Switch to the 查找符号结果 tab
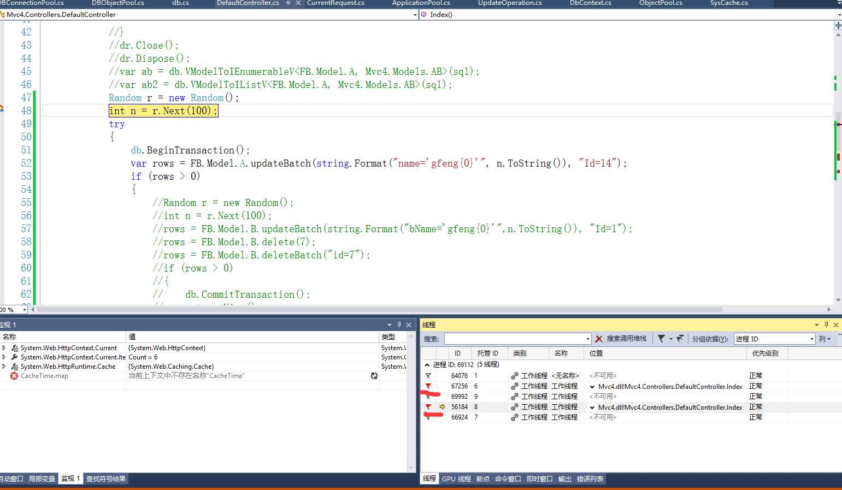The image size is (842, 490). tap(106, 479)
